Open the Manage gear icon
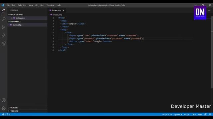Viewport: 213px width, 119px height. click(4, 108)
